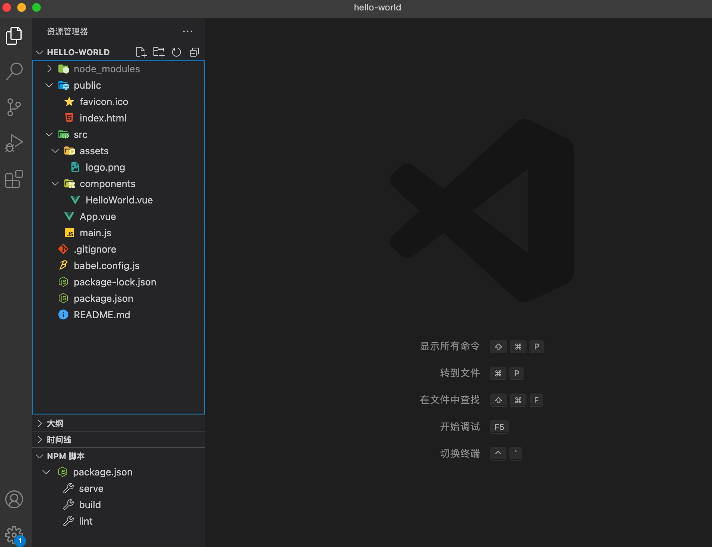Screen dimensions: 712x547
Task: Click the F5 key hint
Action: point(499,427)
